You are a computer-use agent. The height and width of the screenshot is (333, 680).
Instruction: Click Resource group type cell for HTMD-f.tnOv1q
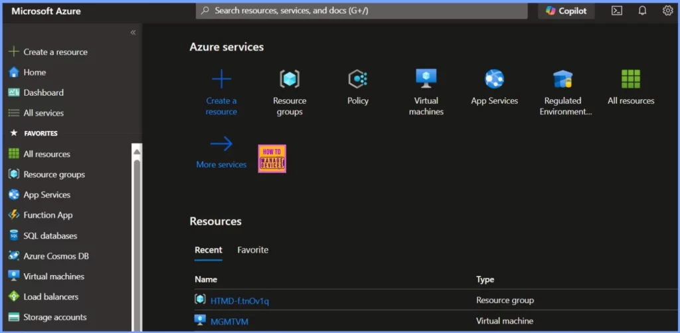[505, 300]
